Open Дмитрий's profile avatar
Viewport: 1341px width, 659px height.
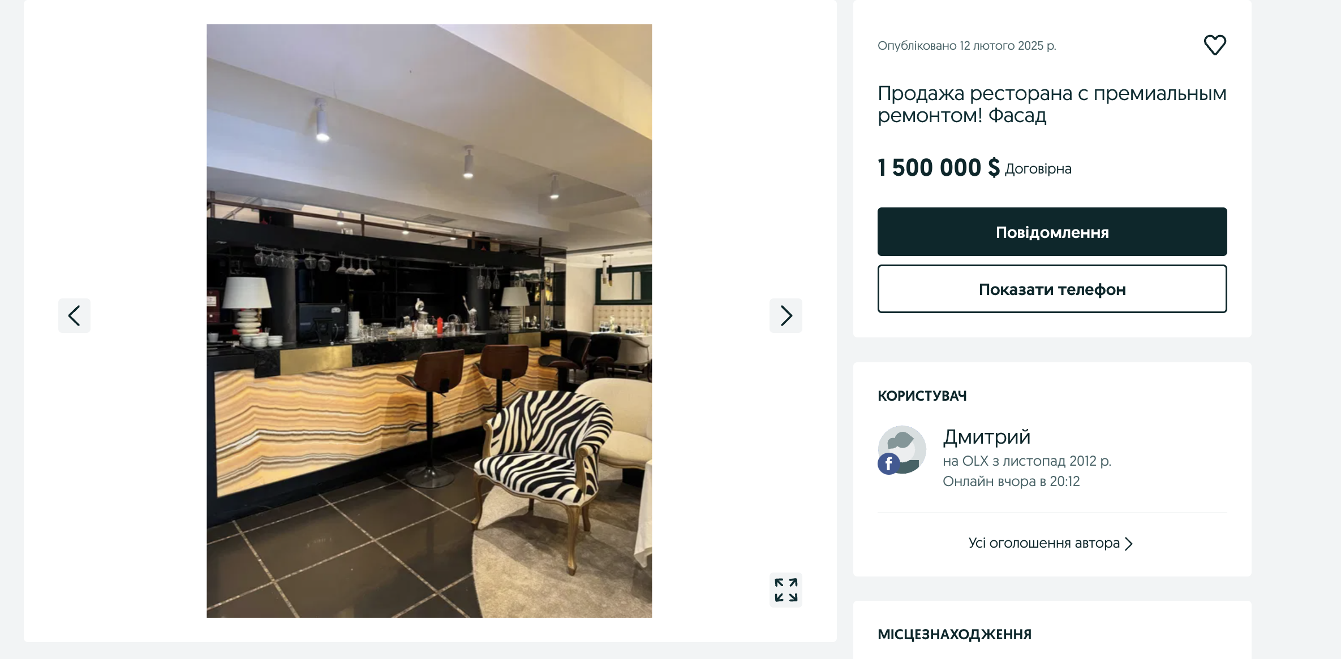click(x=902, y=450)
